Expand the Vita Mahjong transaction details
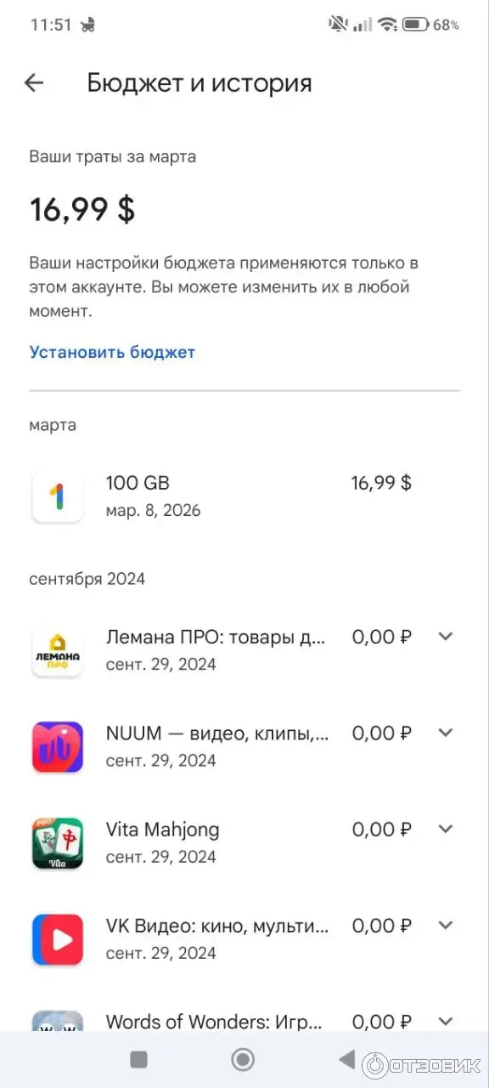Viewport: 489px width, 1088px height. click(445, 829)
